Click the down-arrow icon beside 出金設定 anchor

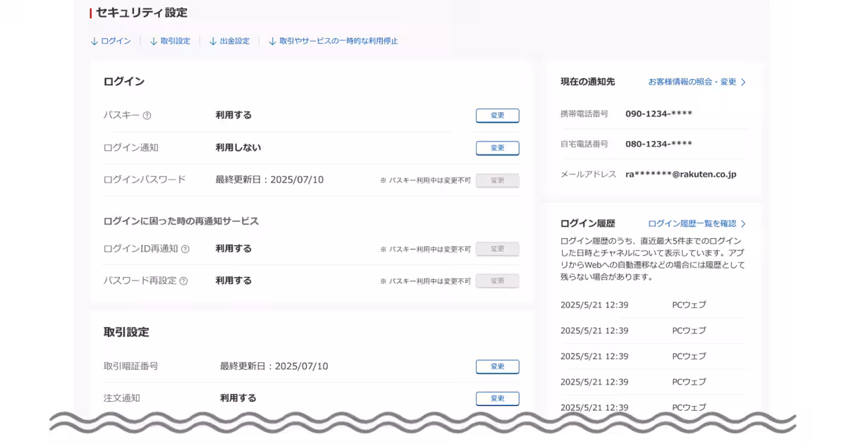click(x=212, y=41)
